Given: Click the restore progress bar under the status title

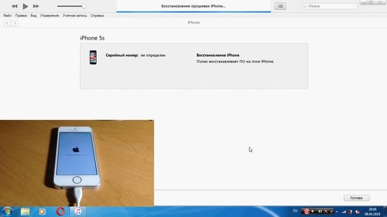Looking at the screenshot, I should (193, 11).
